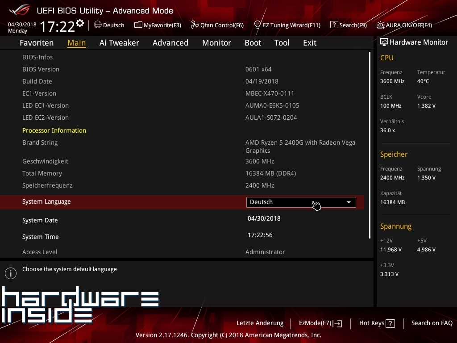Launch Qfan Control(F6) label
Image resolution: width=457 pixels, height=343 pixels.
222,25
